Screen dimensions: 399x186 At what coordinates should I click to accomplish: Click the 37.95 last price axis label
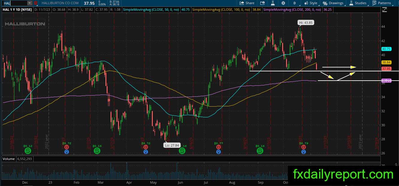(386, 69)
